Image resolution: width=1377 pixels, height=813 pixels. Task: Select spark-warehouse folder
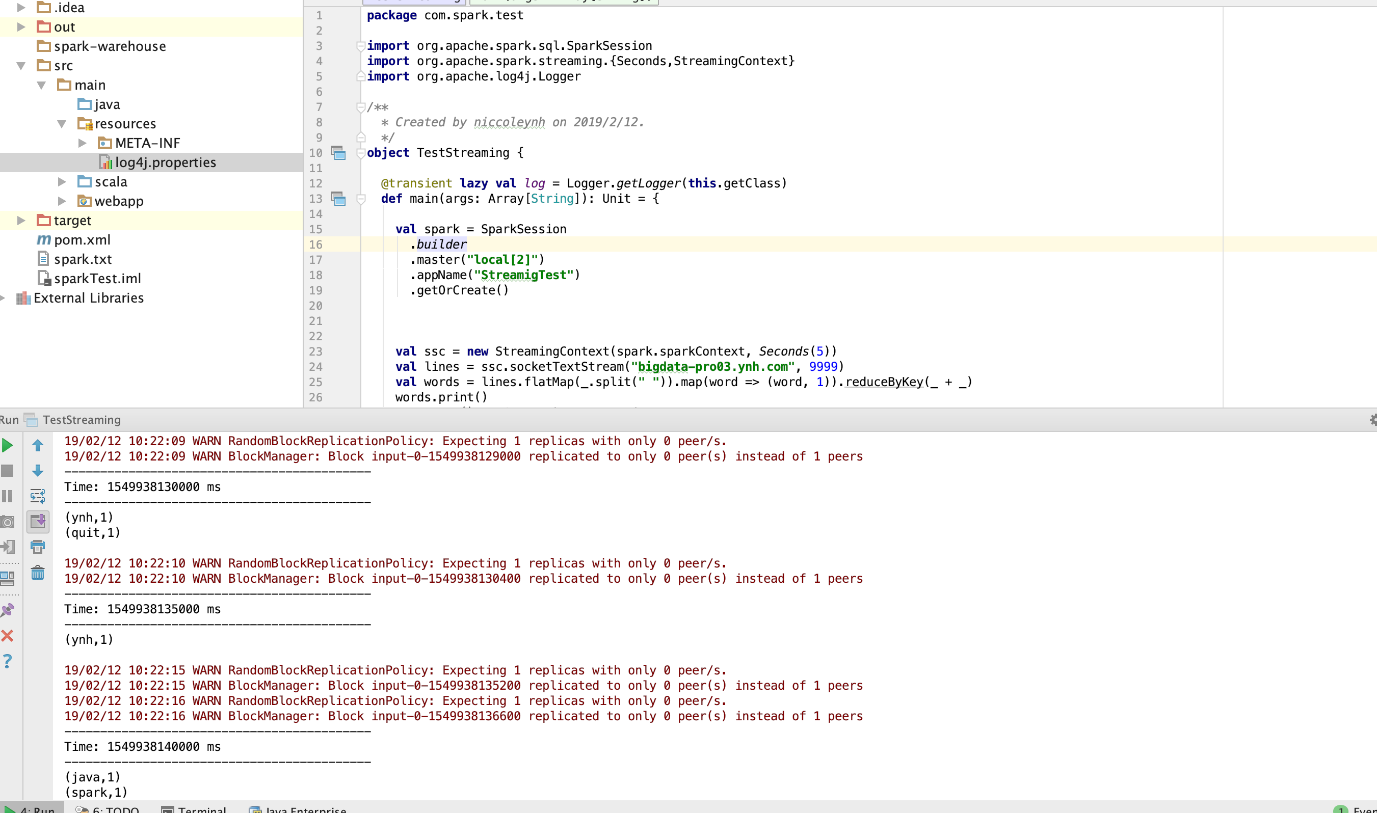110,46
